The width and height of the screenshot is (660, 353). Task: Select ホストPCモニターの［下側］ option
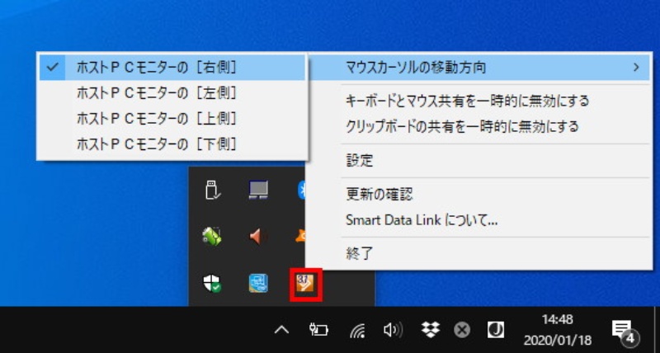172,144
